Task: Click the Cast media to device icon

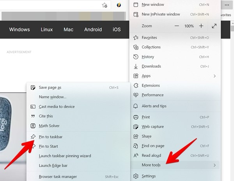Action: [x=33, y=107]
